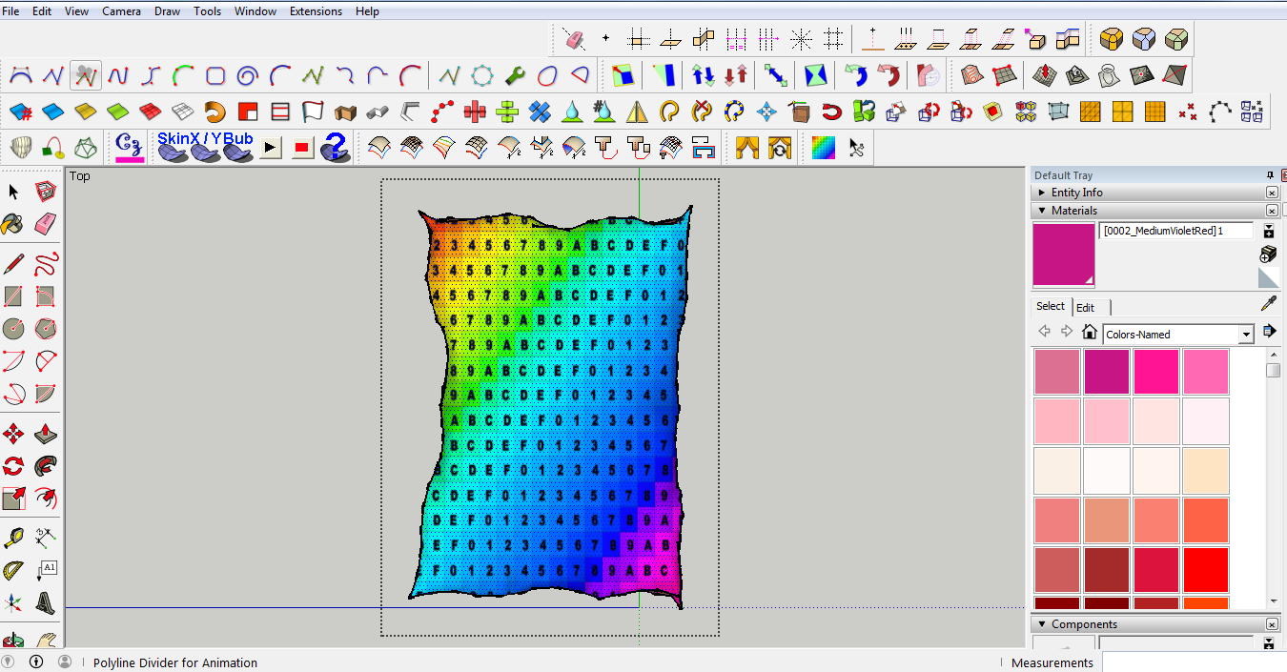
Task: Click the orange spiral toolbar icon
Action: click(x=214, y=112)
